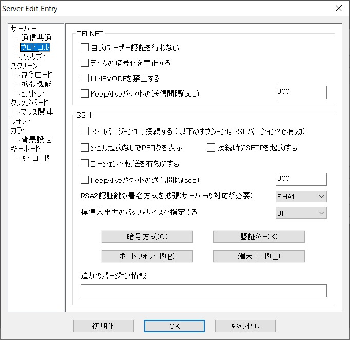Click the 標準入出力のバッファサイズを指定する label
Screen dimensions: 350x340
click(139, 212)
